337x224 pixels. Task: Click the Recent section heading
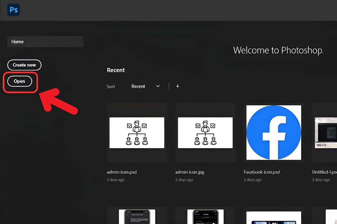point(116,70)
